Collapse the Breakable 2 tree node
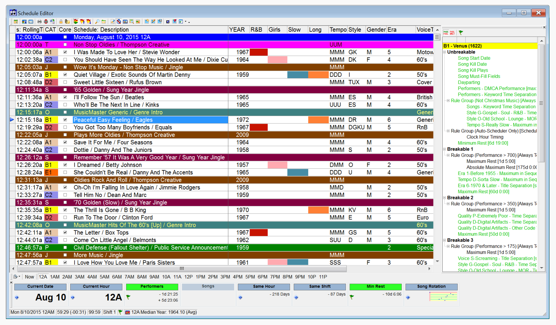The image size is (556, 325). (x=445, y=198)
